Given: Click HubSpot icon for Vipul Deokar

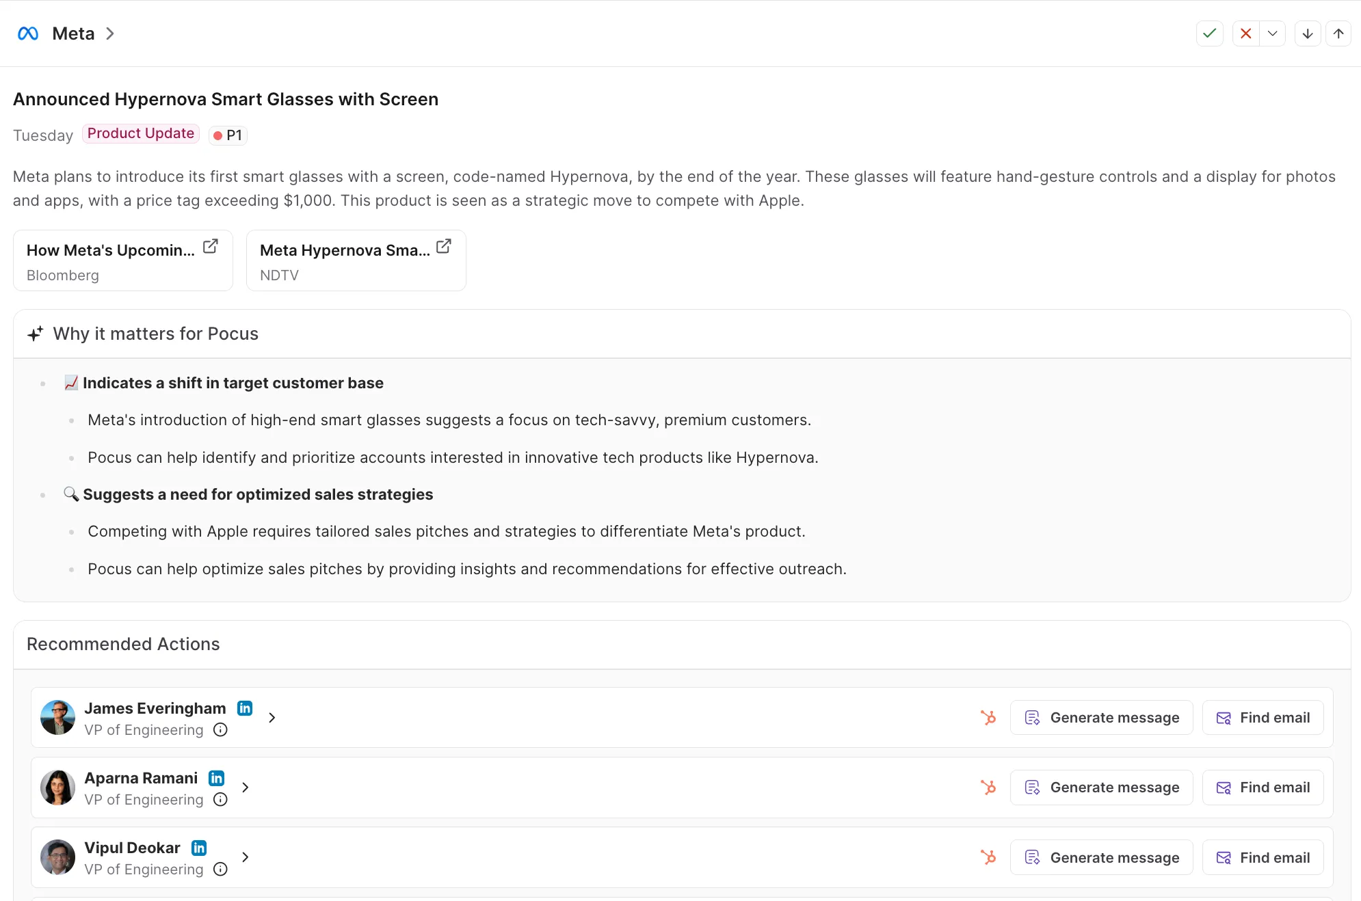Looking at the screenshot, I should click(988, 857).
